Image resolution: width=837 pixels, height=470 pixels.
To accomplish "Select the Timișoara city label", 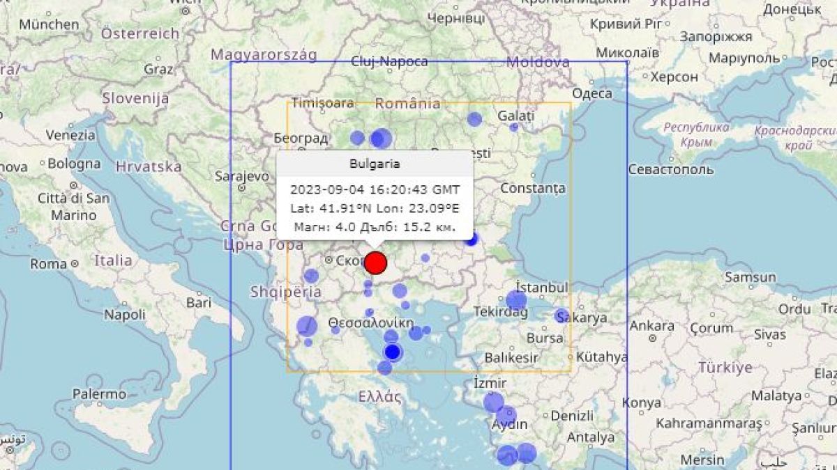I will [x=323, y=103].
